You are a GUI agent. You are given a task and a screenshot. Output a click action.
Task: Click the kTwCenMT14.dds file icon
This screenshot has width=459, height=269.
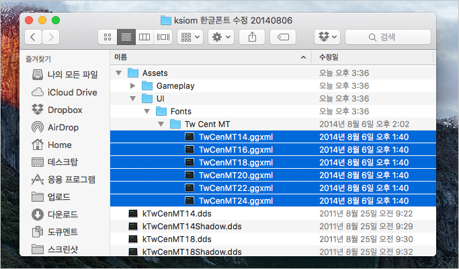pos(133,214)
